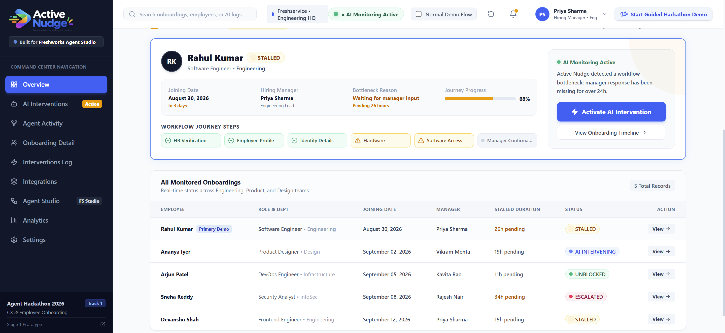This screenshot has width=725, height=333.
Task: Click Activate AI Intervention button
Action: click(x=611, y=112)
